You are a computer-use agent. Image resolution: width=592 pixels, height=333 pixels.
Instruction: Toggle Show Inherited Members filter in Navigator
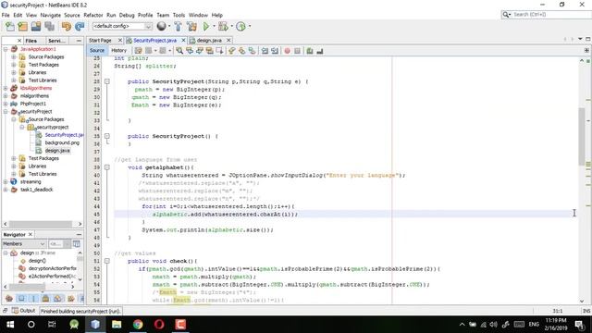tap(9, 299)
